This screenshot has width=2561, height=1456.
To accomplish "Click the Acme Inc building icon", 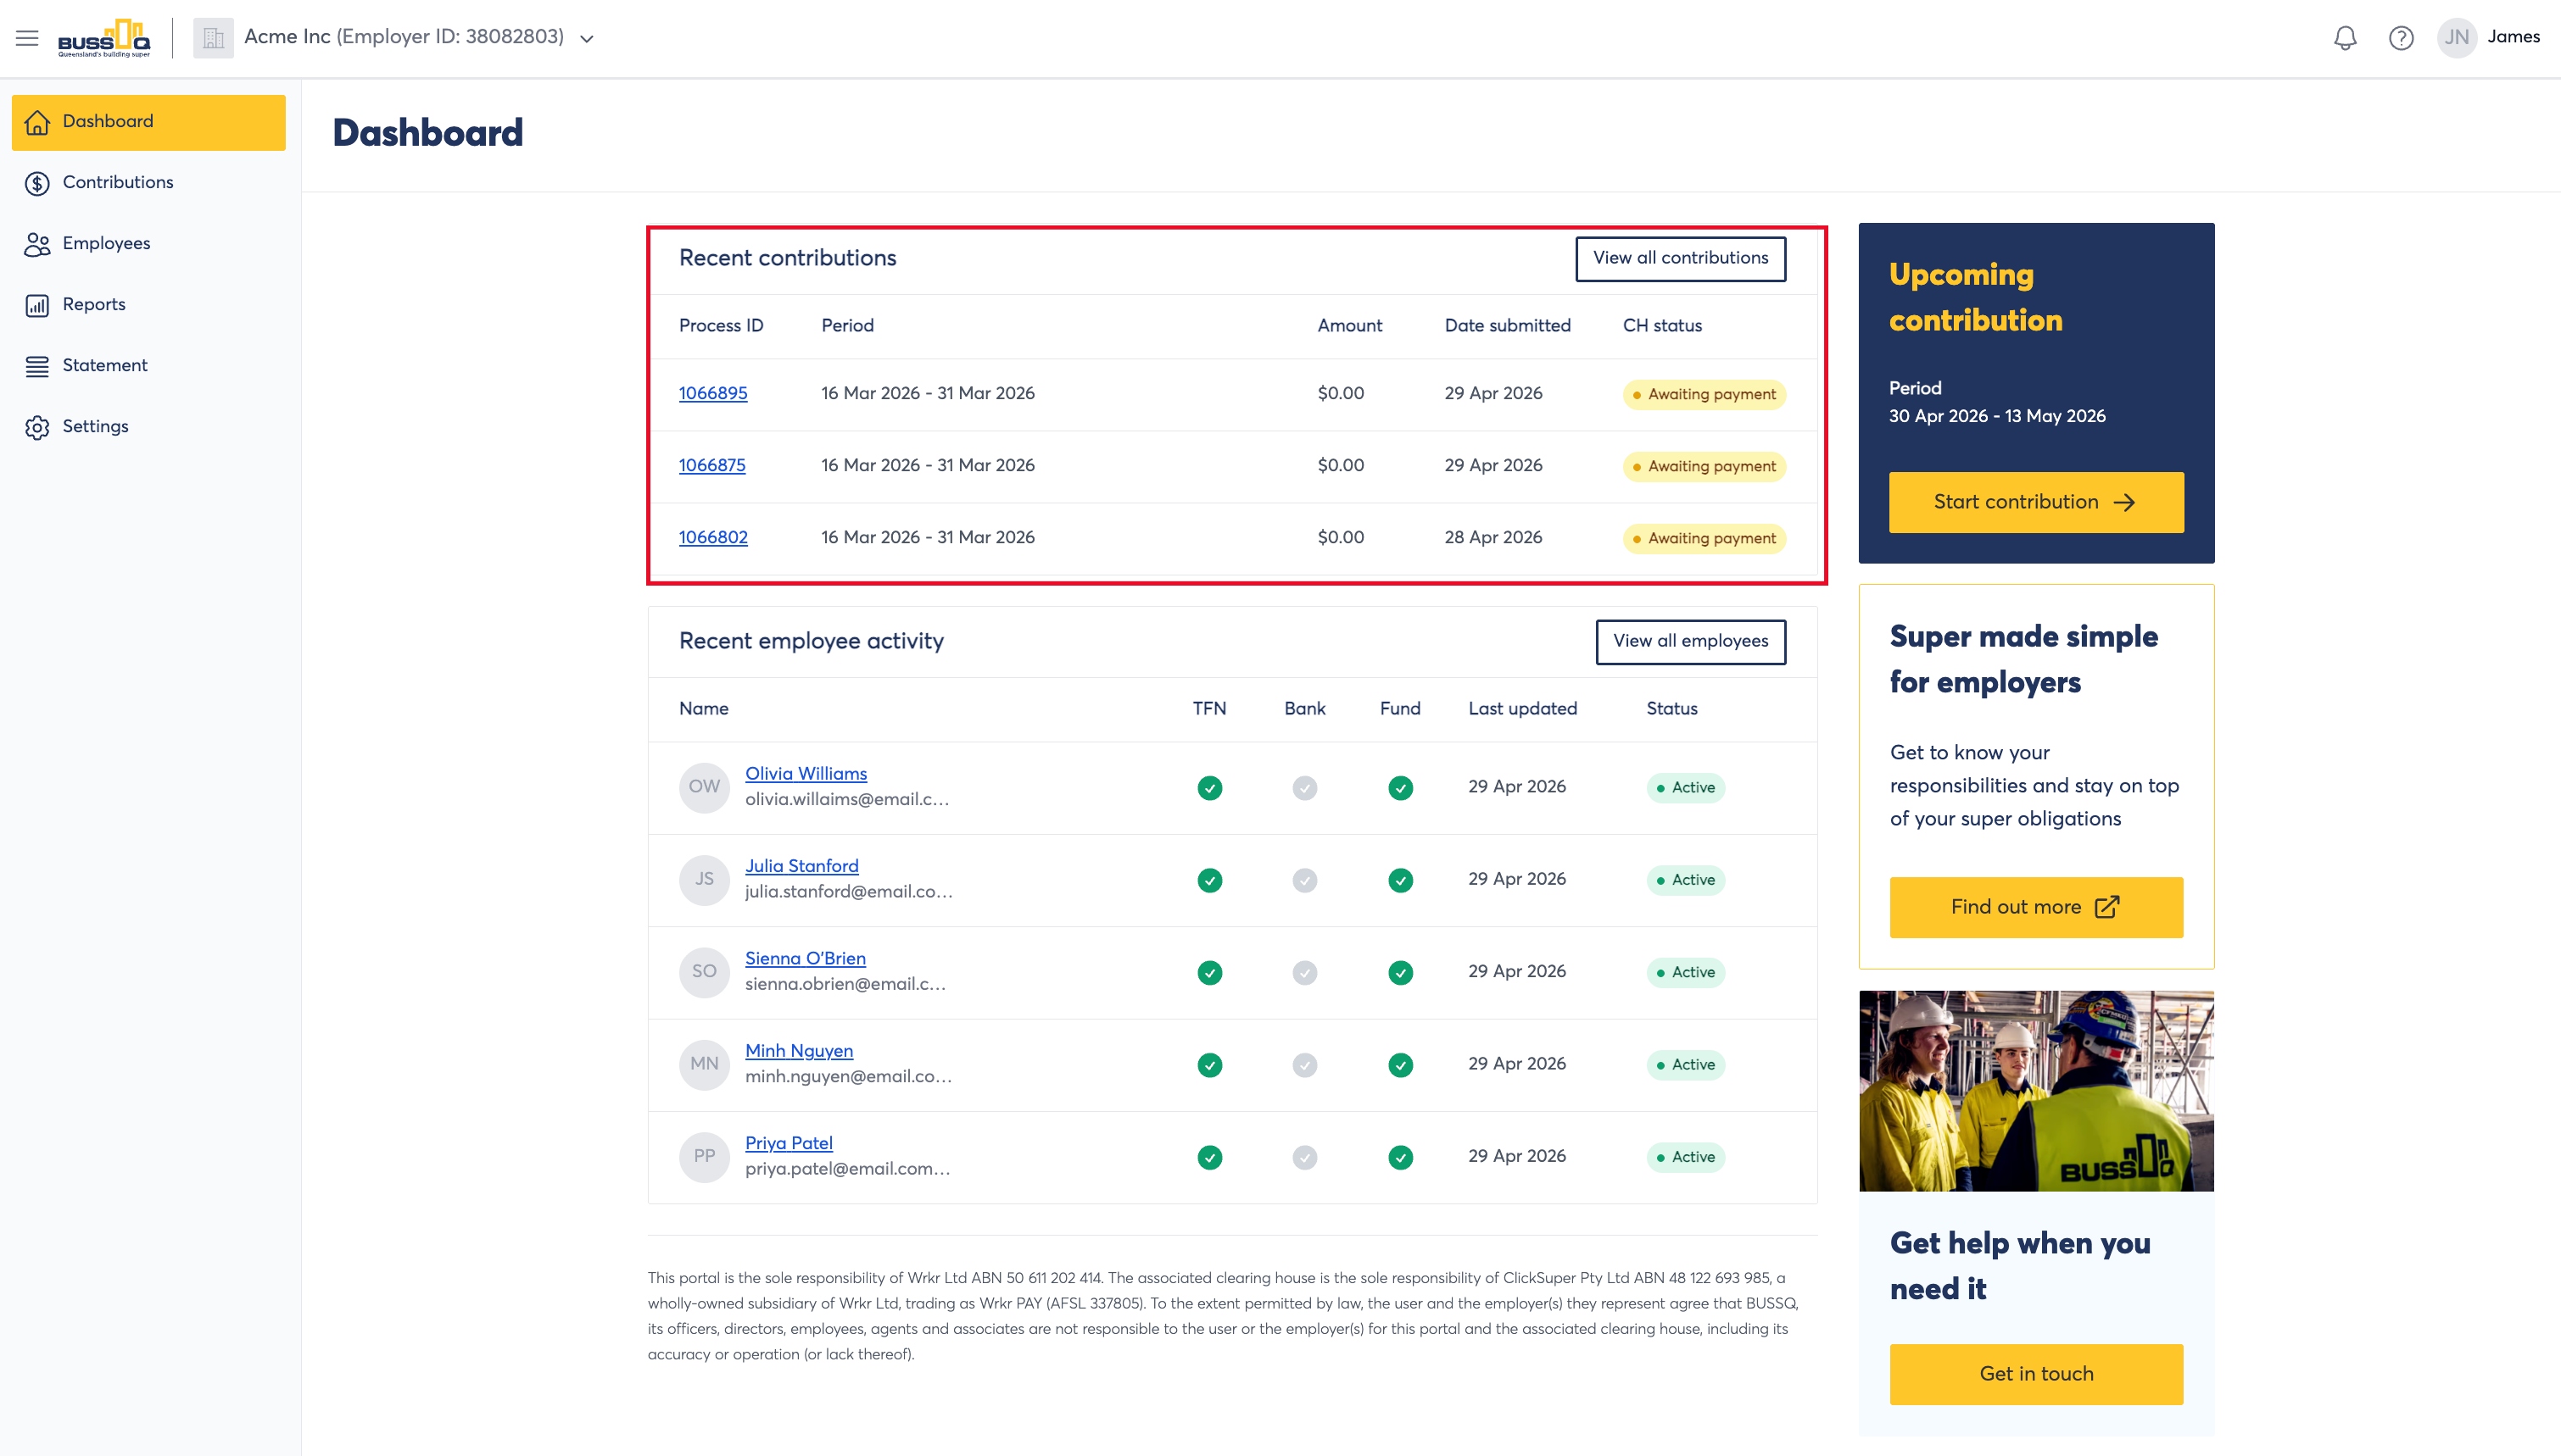I will click(213, 38).
